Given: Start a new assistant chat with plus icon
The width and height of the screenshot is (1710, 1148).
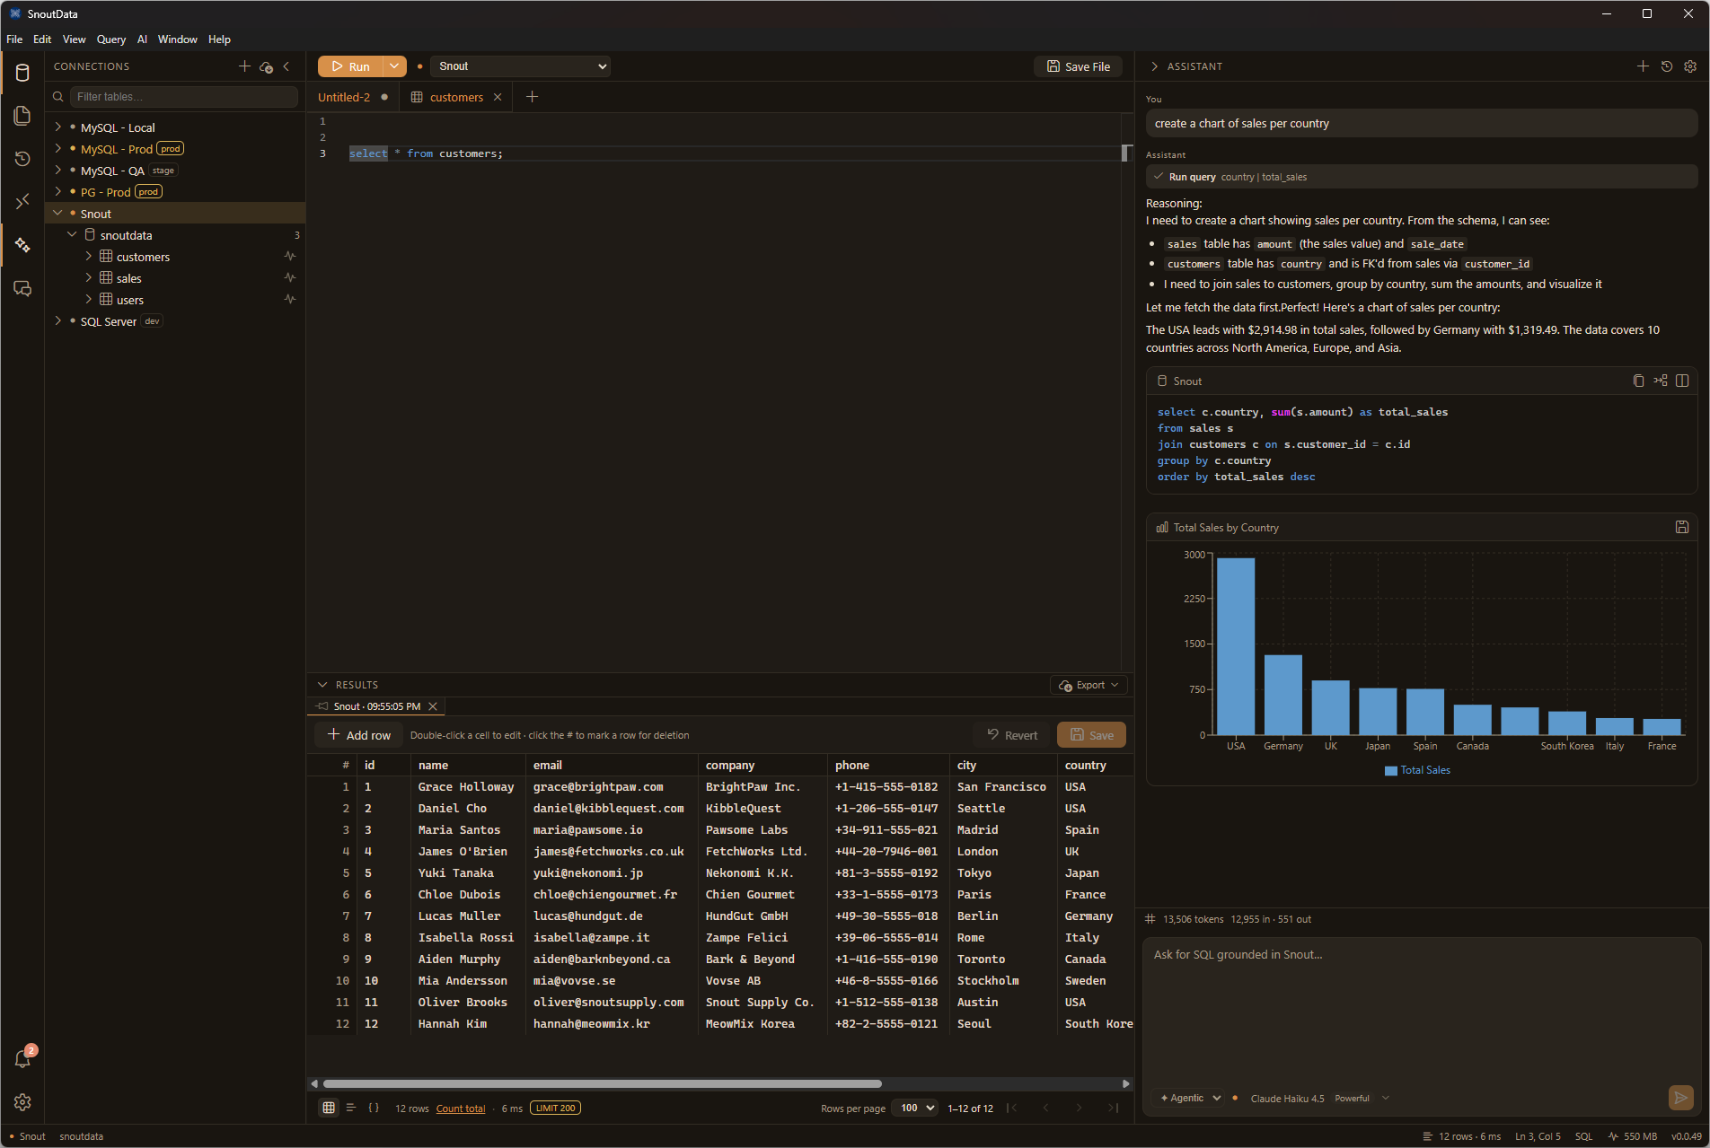Looking at the screenshot, I should [1643, 66].
